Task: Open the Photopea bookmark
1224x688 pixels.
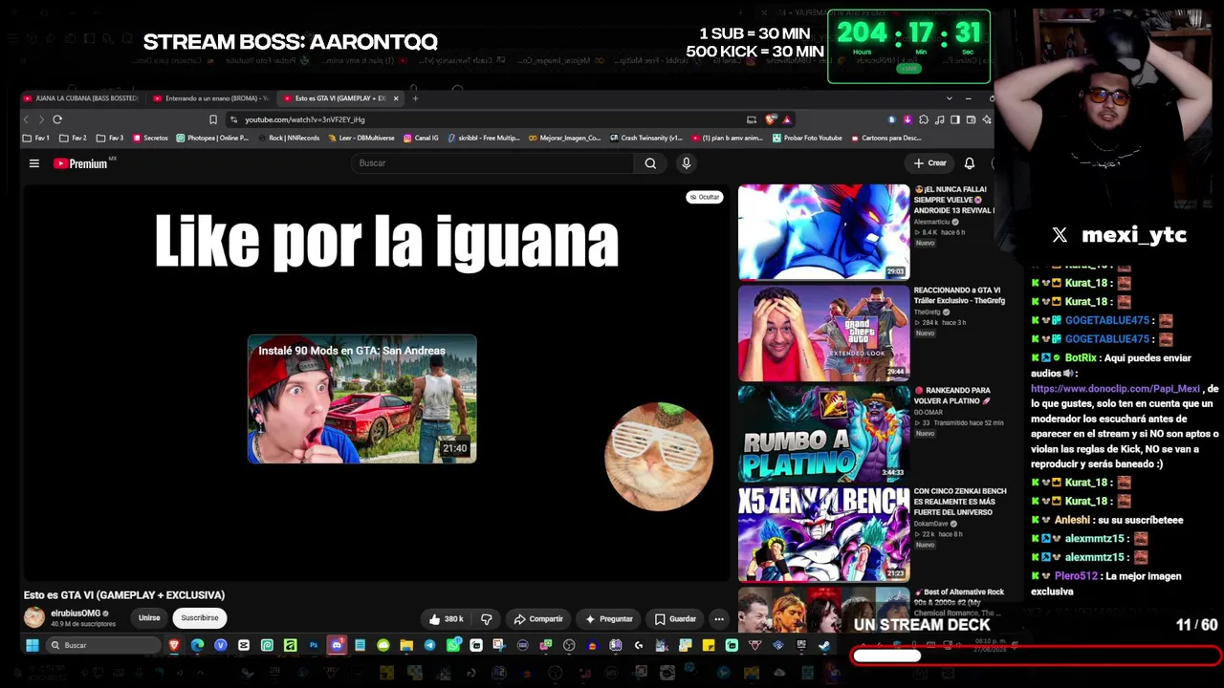Action: pos(212,139)
